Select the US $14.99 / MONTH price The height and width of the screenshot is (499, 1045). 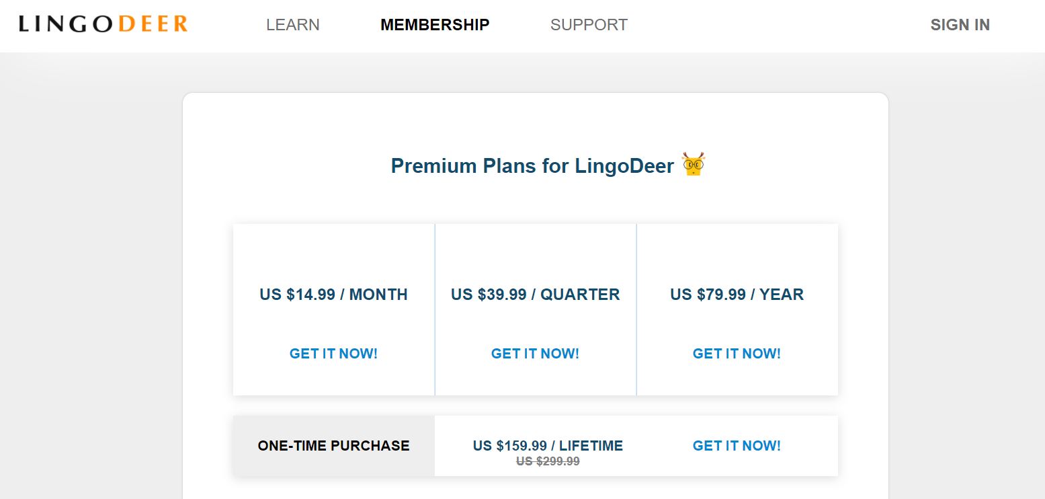click(x=333, y=295)
